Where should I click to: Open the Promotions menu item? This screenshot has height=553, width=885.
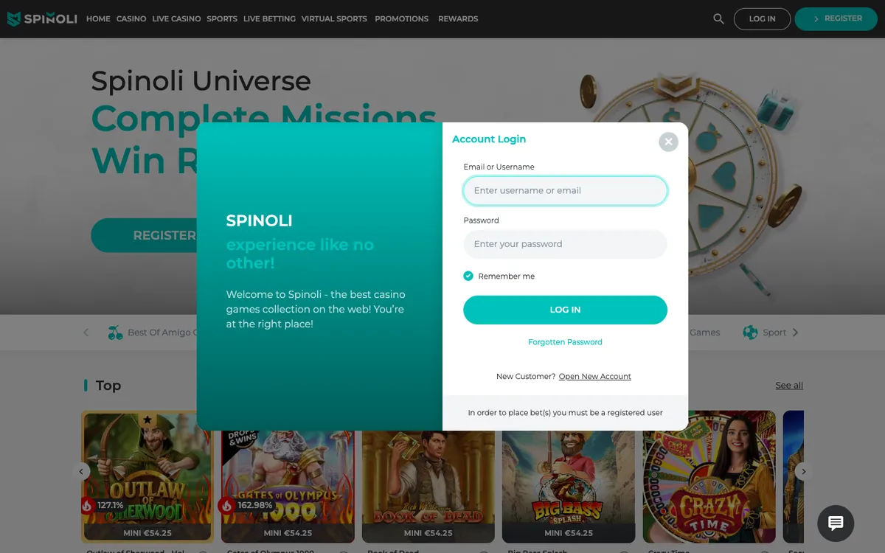click(401, 19)
